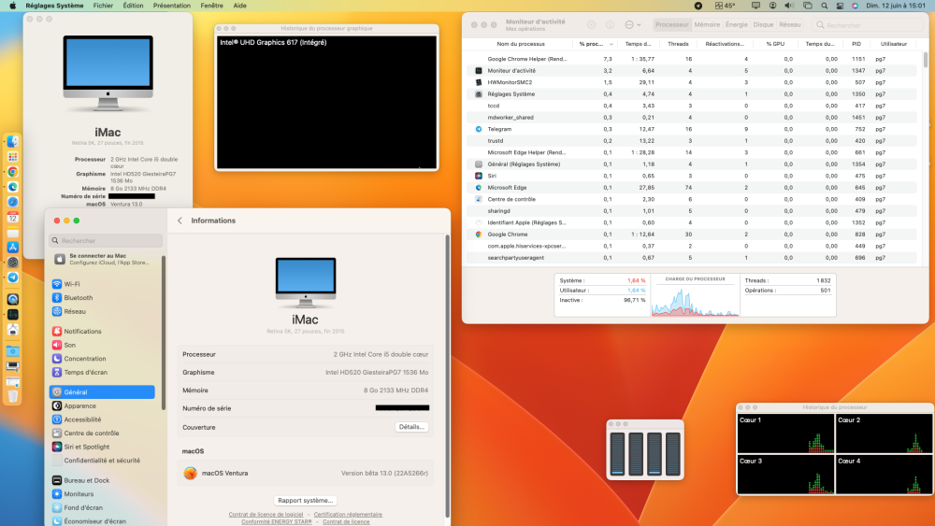Click the volume icon in menu bar
This screenshot has width=935, height=526.
pos(789,6)
